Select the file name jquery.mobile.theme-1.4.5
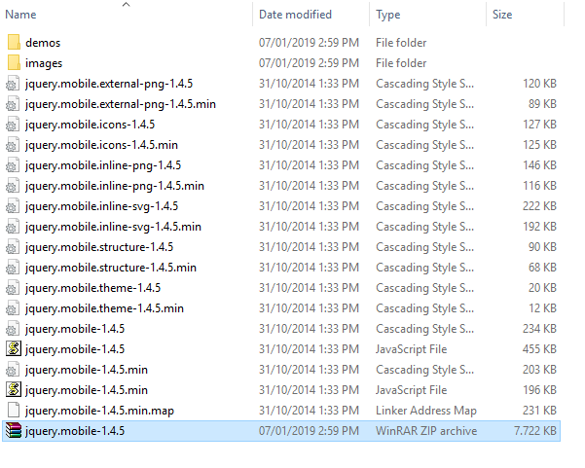Screen dimensions: 585x468 (x=92, y=288)
